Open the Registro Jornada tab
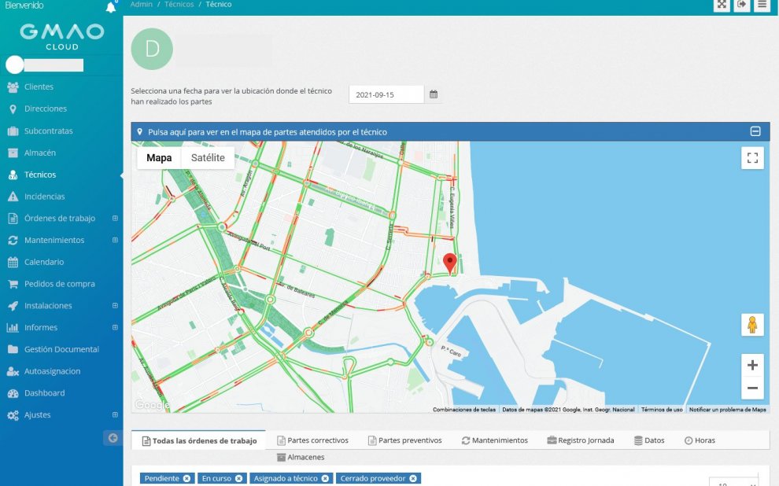The image size is (779, 486). pyautogui.click(x=581, y=440)
